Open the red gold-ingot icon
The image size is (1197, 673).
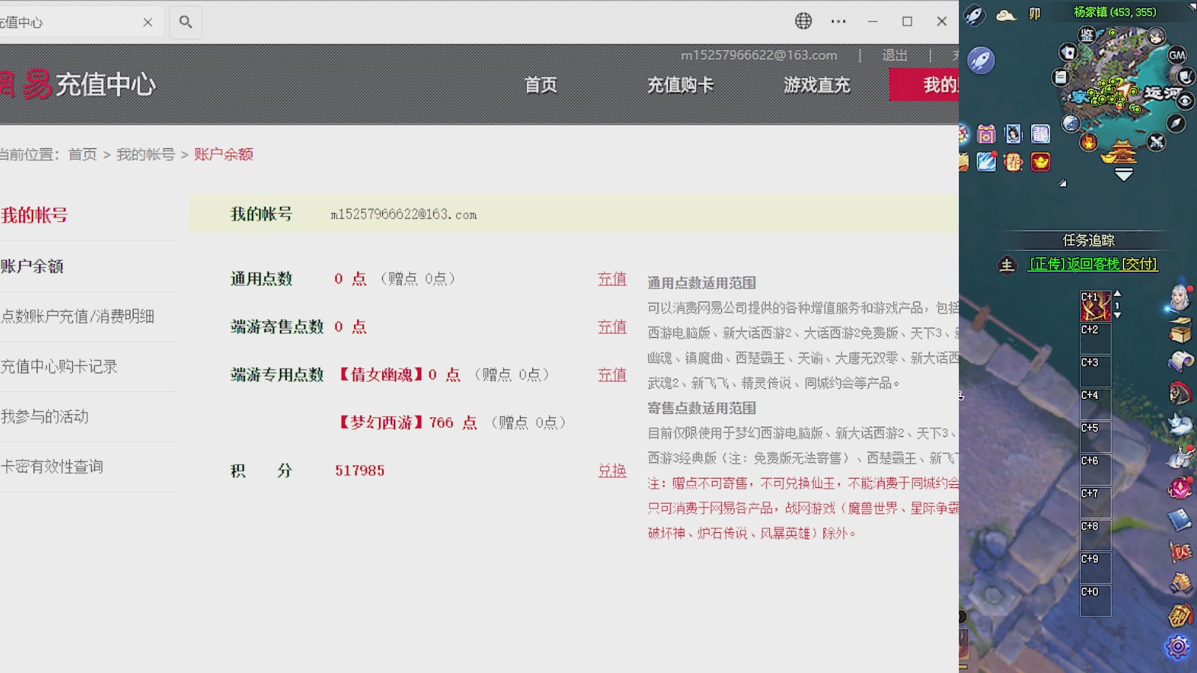[1041, 163]
